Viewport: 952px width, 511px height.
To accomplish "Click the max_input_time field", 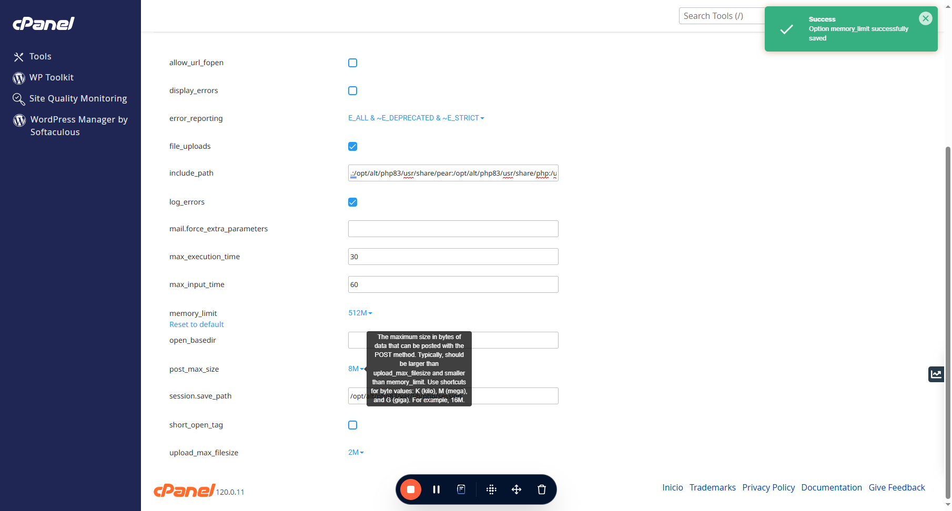I will click(453, 285).
